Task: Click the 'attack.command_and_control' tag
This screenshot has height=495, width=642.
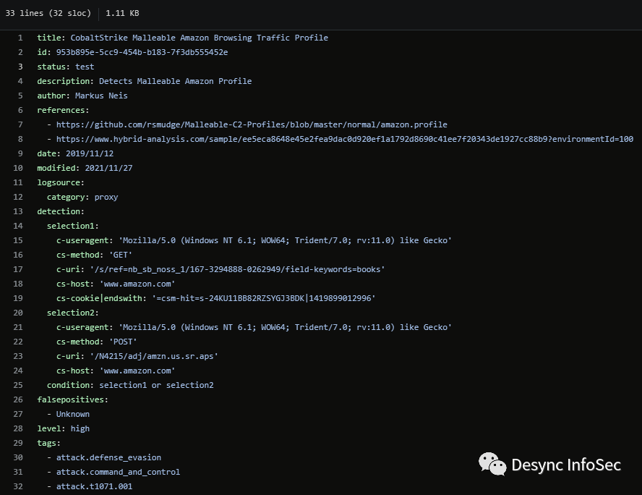Action: click(x=118, y=472)
